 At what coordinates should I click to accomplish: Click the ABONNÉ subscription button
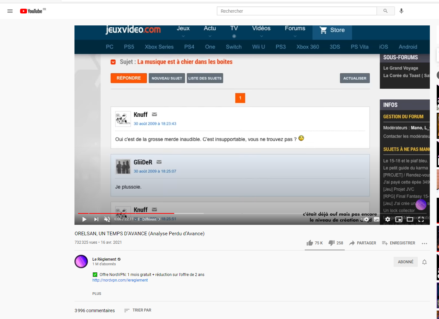406,262
